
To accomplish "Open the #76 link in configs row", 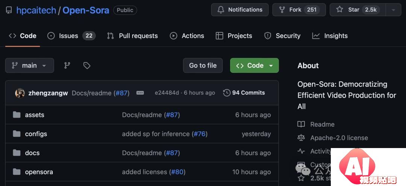I will coord(200,134).
